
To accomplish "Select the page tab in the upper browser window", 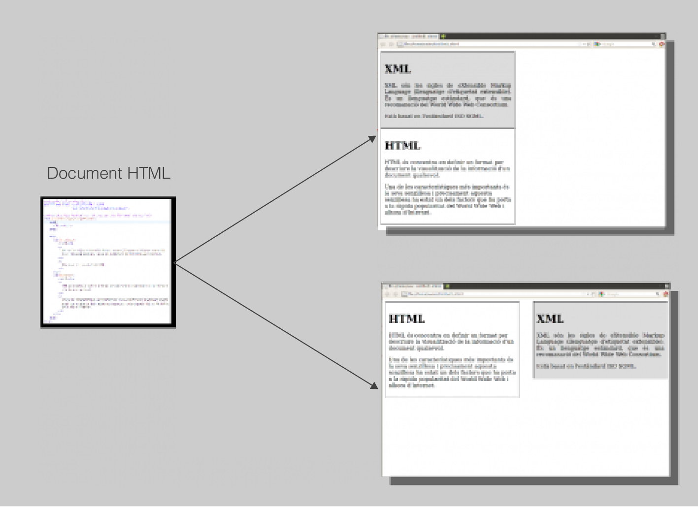I will coord(408,36).
